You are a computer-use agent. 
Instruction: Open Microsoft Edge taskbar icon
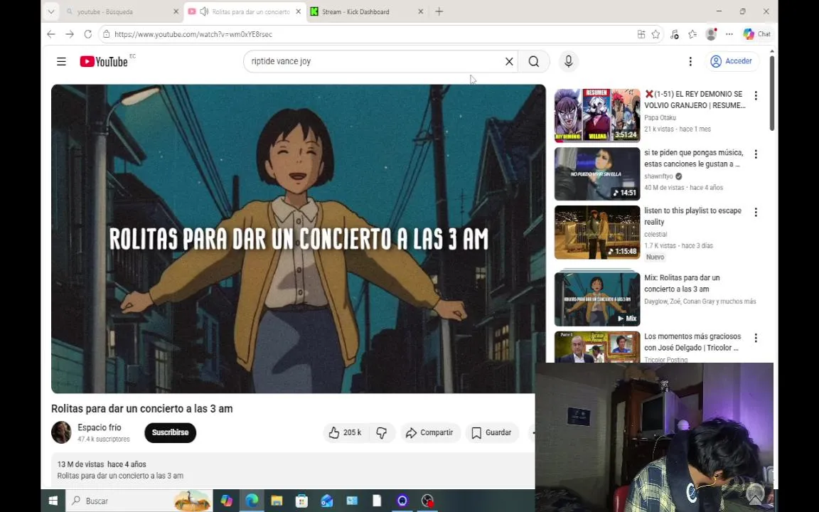pos(252,501)
